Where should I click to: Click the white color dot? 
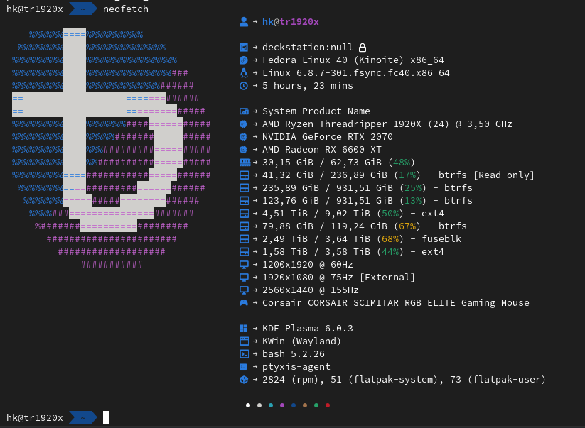point(248,405)
